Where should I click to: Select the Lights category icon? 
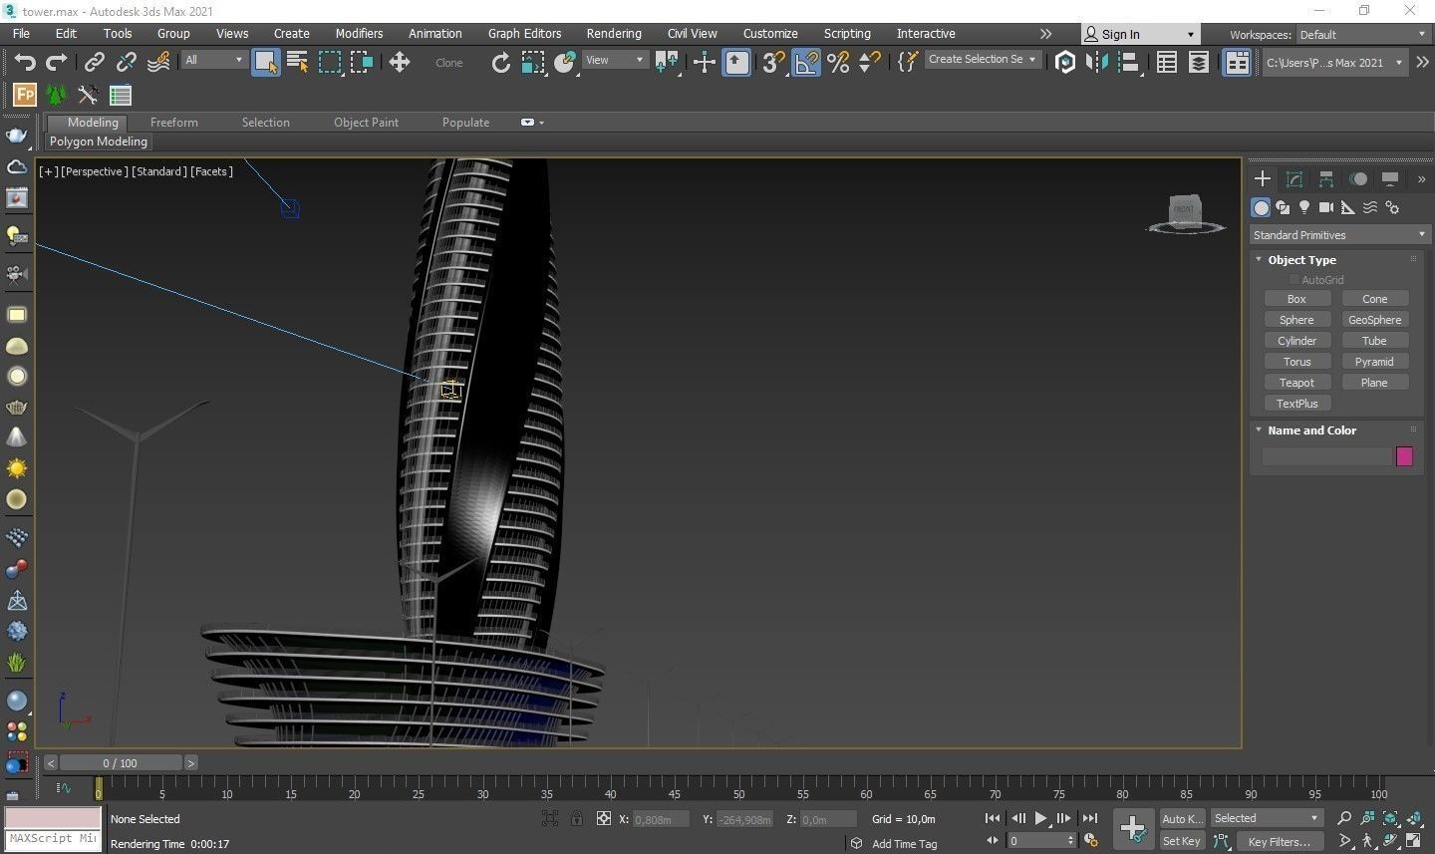pos(1304,207)
